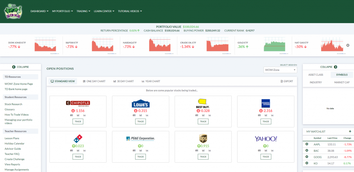This screenshot has width=354, height=172.
Task: Open the quote icon under UPS
Action: tap(197, 150)
